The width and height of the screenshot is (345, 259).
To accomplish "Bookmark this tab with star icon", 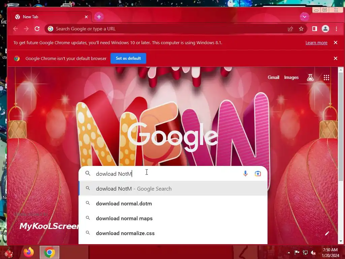I will click(x=301, y=29).
